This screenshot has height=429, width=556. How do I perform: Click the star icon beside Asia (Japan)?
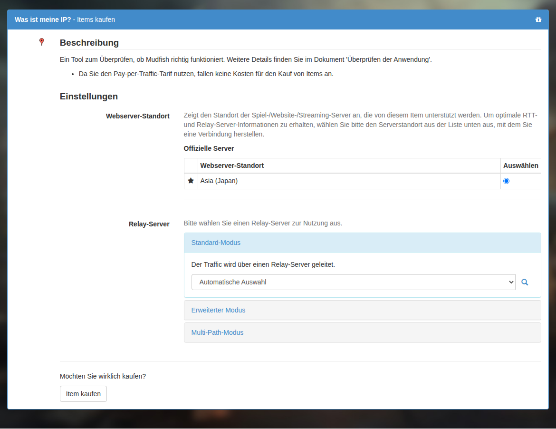191,181
